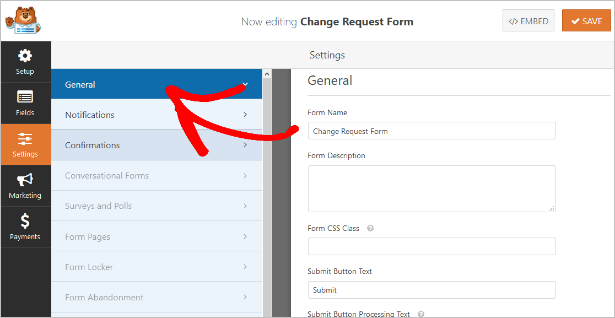Screen dimensions: 615x318
Task: Open the Form Locker settings section
Action: click(x=157, y=267)
